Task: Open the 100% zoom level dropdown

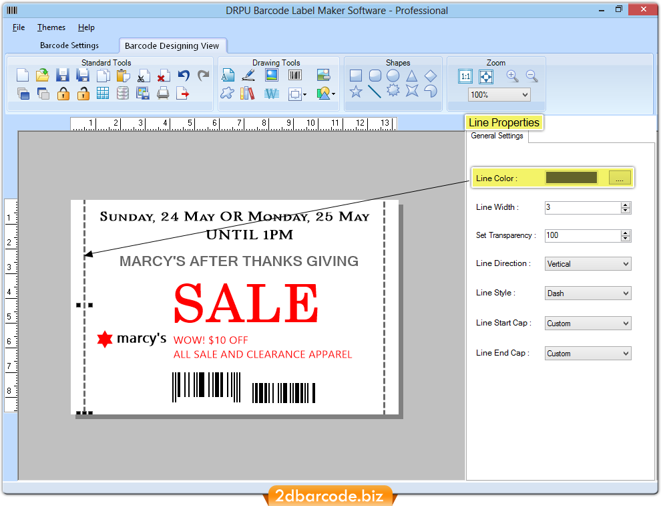Action: coord(499,94)
